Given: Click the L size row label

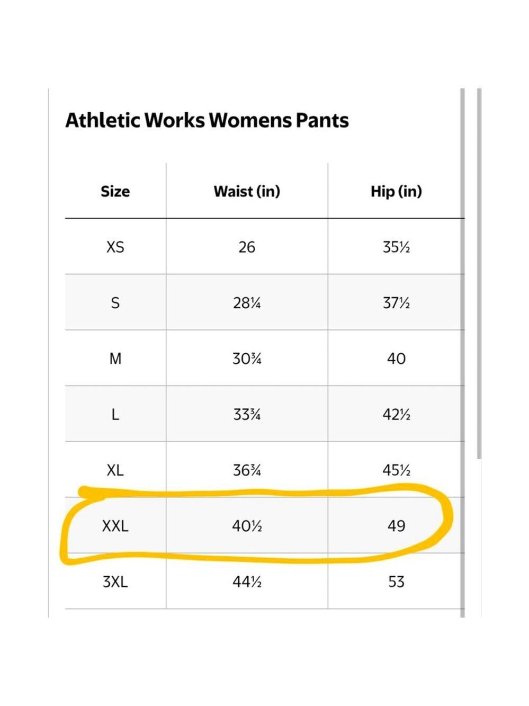Looking at the screenshot, I should [x=115, y=414].
